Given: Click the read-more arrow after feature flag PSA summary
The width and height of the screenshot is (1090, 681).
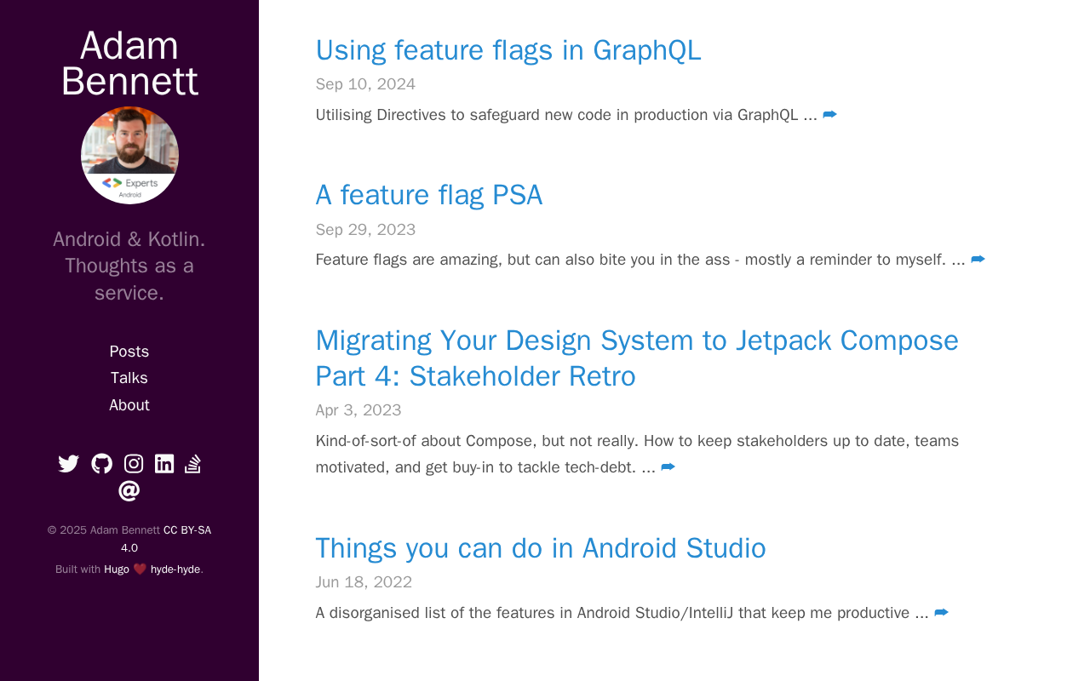Looking at the screenshot, I should (x=978, y=260).
